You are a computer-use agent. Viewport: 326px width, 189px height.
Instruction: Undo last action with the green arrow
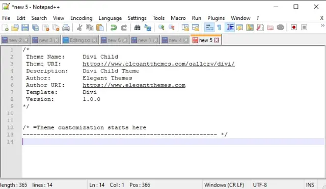click(114, 28)
